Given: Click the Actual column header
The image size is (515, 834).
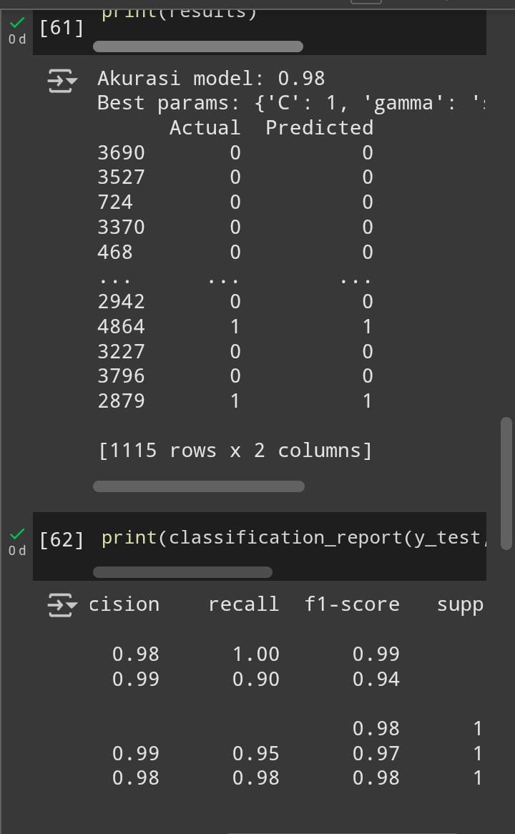Looking at the screenshot, I should tap(205, 127).
